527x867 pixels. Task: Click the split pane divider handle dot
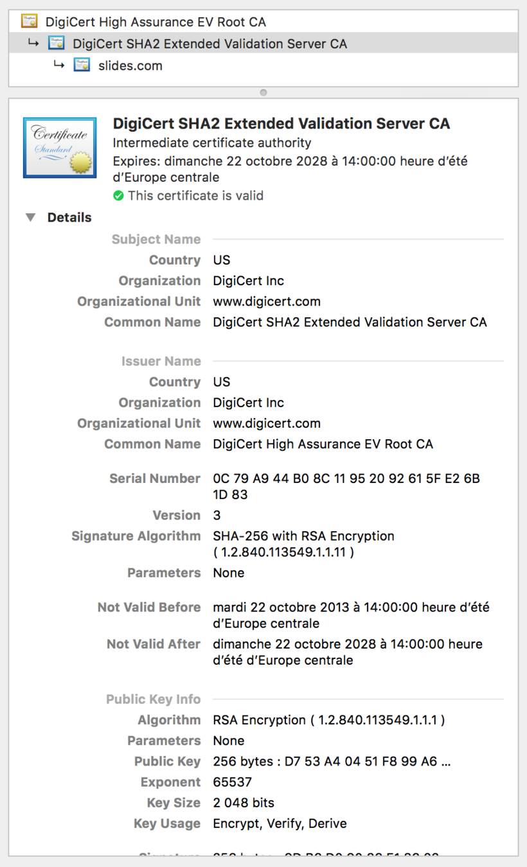263,92
